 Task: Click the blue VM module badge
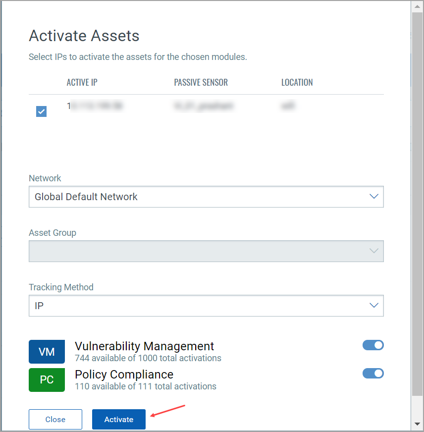47,352
